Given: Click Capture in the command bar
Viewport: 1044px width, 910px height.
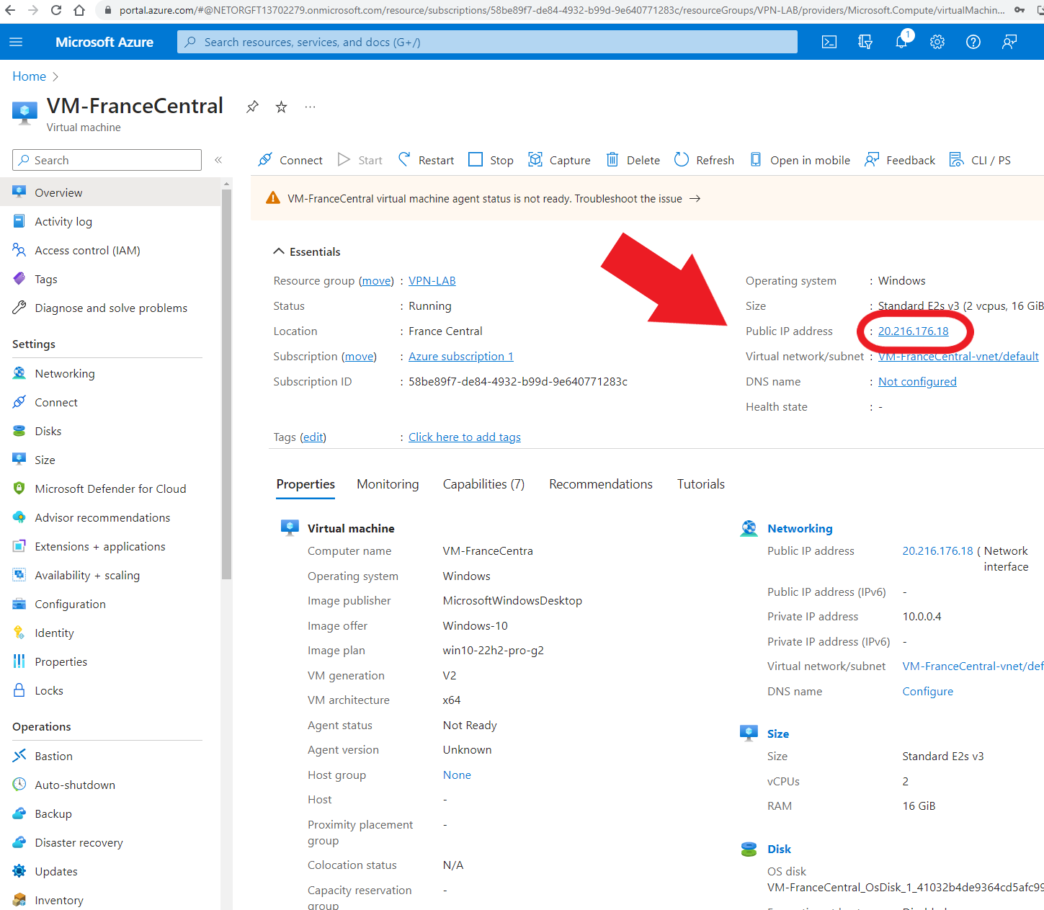Looking at the screenshot, I should click(559, 160).
